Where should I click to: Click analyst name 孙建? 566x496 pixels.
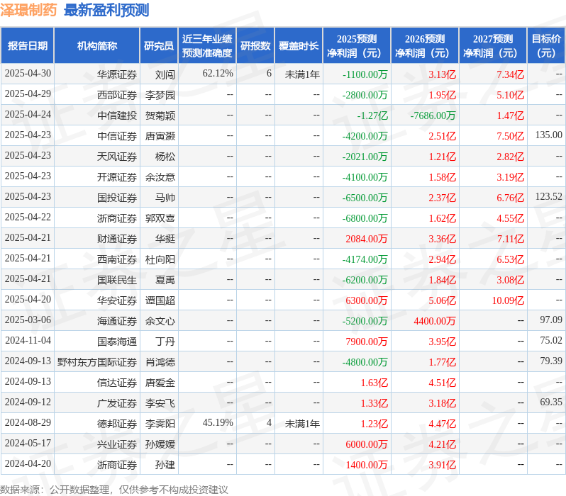[x=165, y=465]
